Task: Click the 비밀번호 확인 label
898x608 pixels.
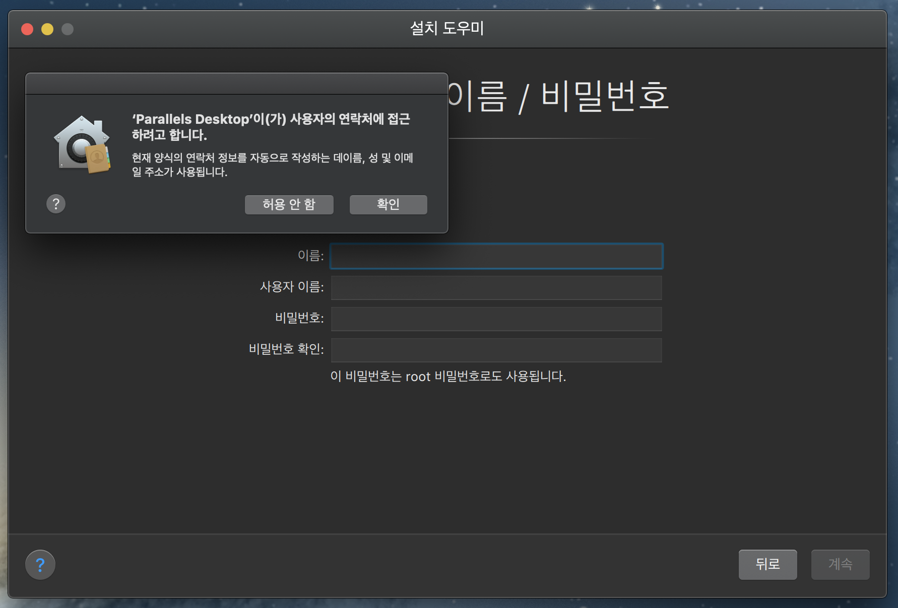Action: tap(286, 349)
